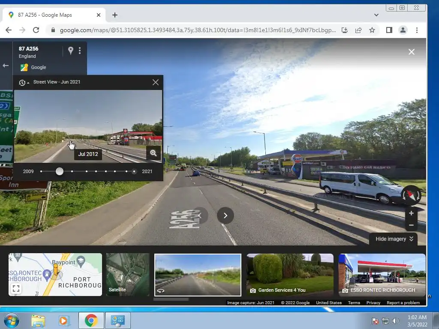The height and width of the screenshot is (329, 439).
Task: Select the timeline dot right after the handle
Action: point(72,171)
